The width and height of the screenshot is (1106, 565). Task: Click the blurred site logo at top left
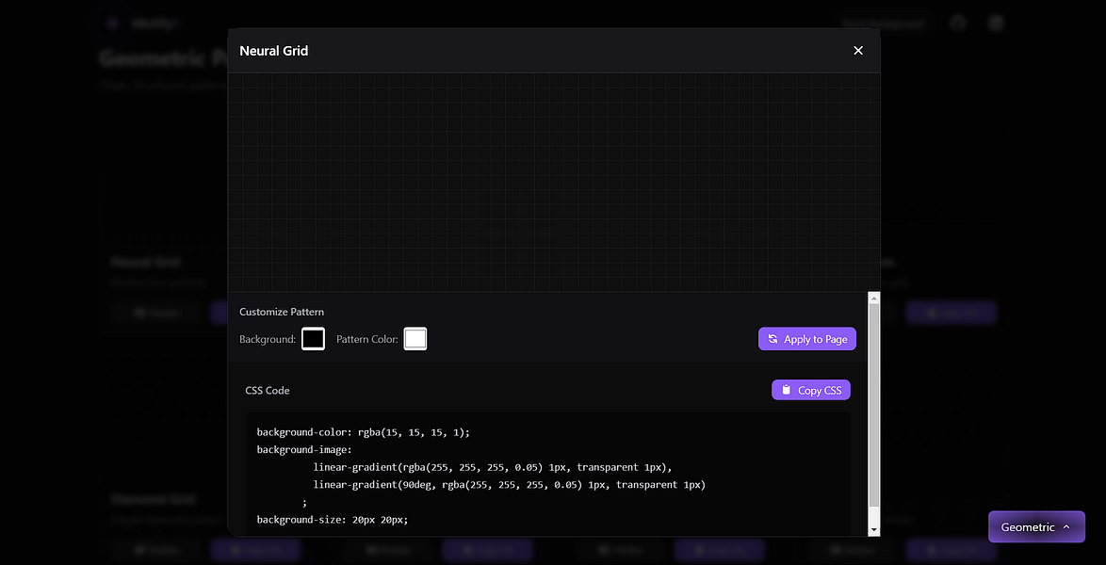pos(112,24)
